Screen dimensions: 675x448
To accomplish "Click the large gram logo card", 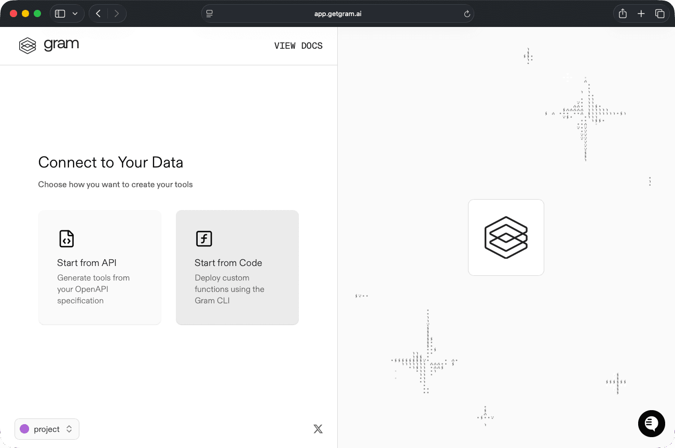I will (506, 237).
